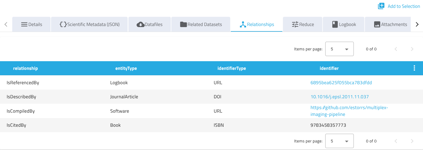Click the IsCompiledBy cell

(x=21, y=111)
